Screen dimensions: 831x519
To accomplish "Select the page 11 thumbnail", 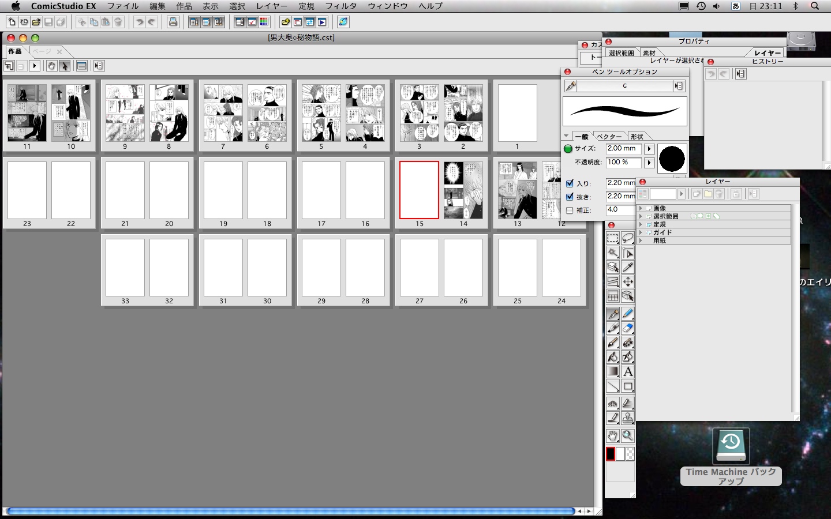I will 27,113.
